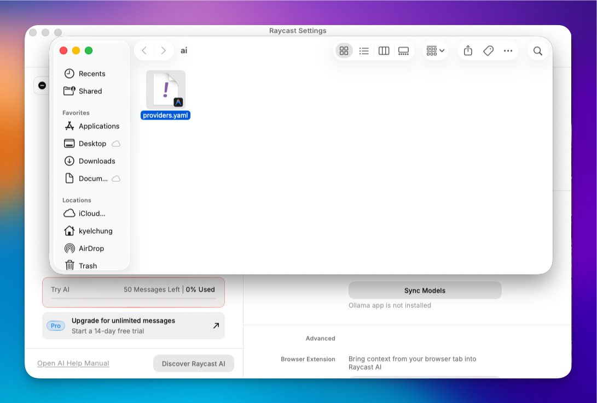Viewport: 597px width, 403px height.
Task: Open the Tags editor icon
Action: coord(488,50)
